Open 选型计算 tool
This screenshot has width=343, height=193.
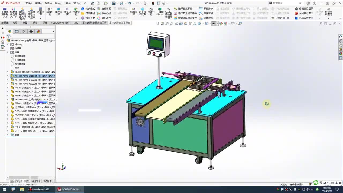[x=40, y=12]
